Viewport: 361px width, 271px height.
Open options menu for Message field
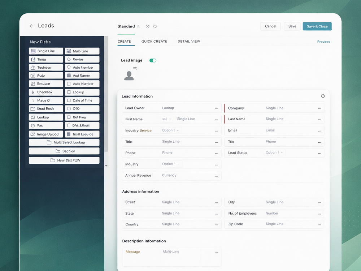217,252
